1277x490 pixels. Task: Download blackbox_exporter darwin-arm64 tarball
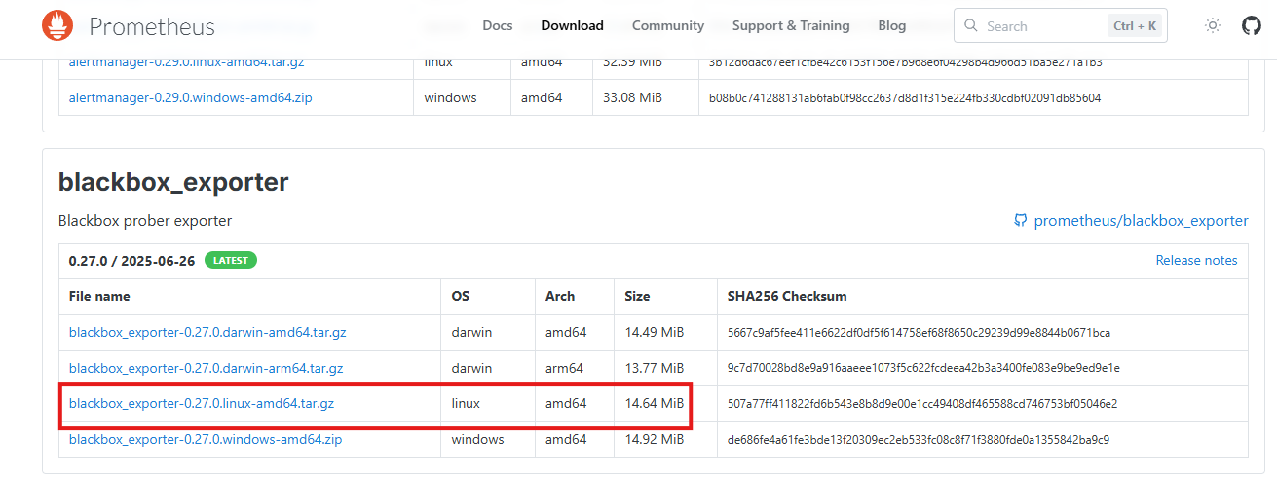coord(206,368)
